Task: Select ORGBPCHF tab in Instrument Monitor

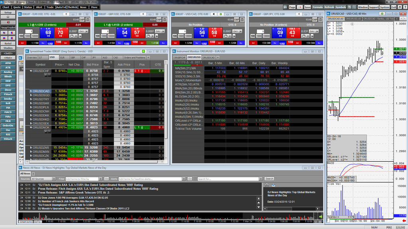Action: coord(180,57)
